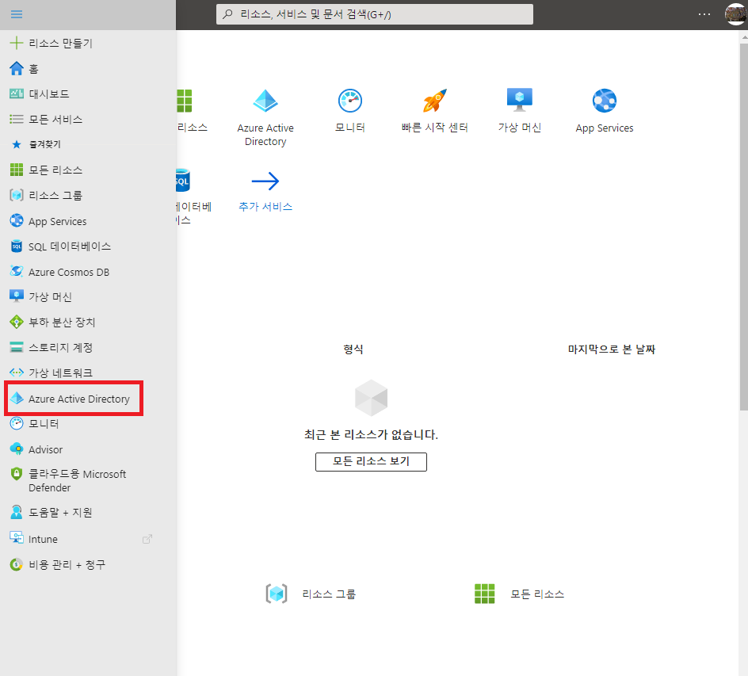Click the 형식 column header
Viewport: 748px width, 676px height.
click(353, 349)
